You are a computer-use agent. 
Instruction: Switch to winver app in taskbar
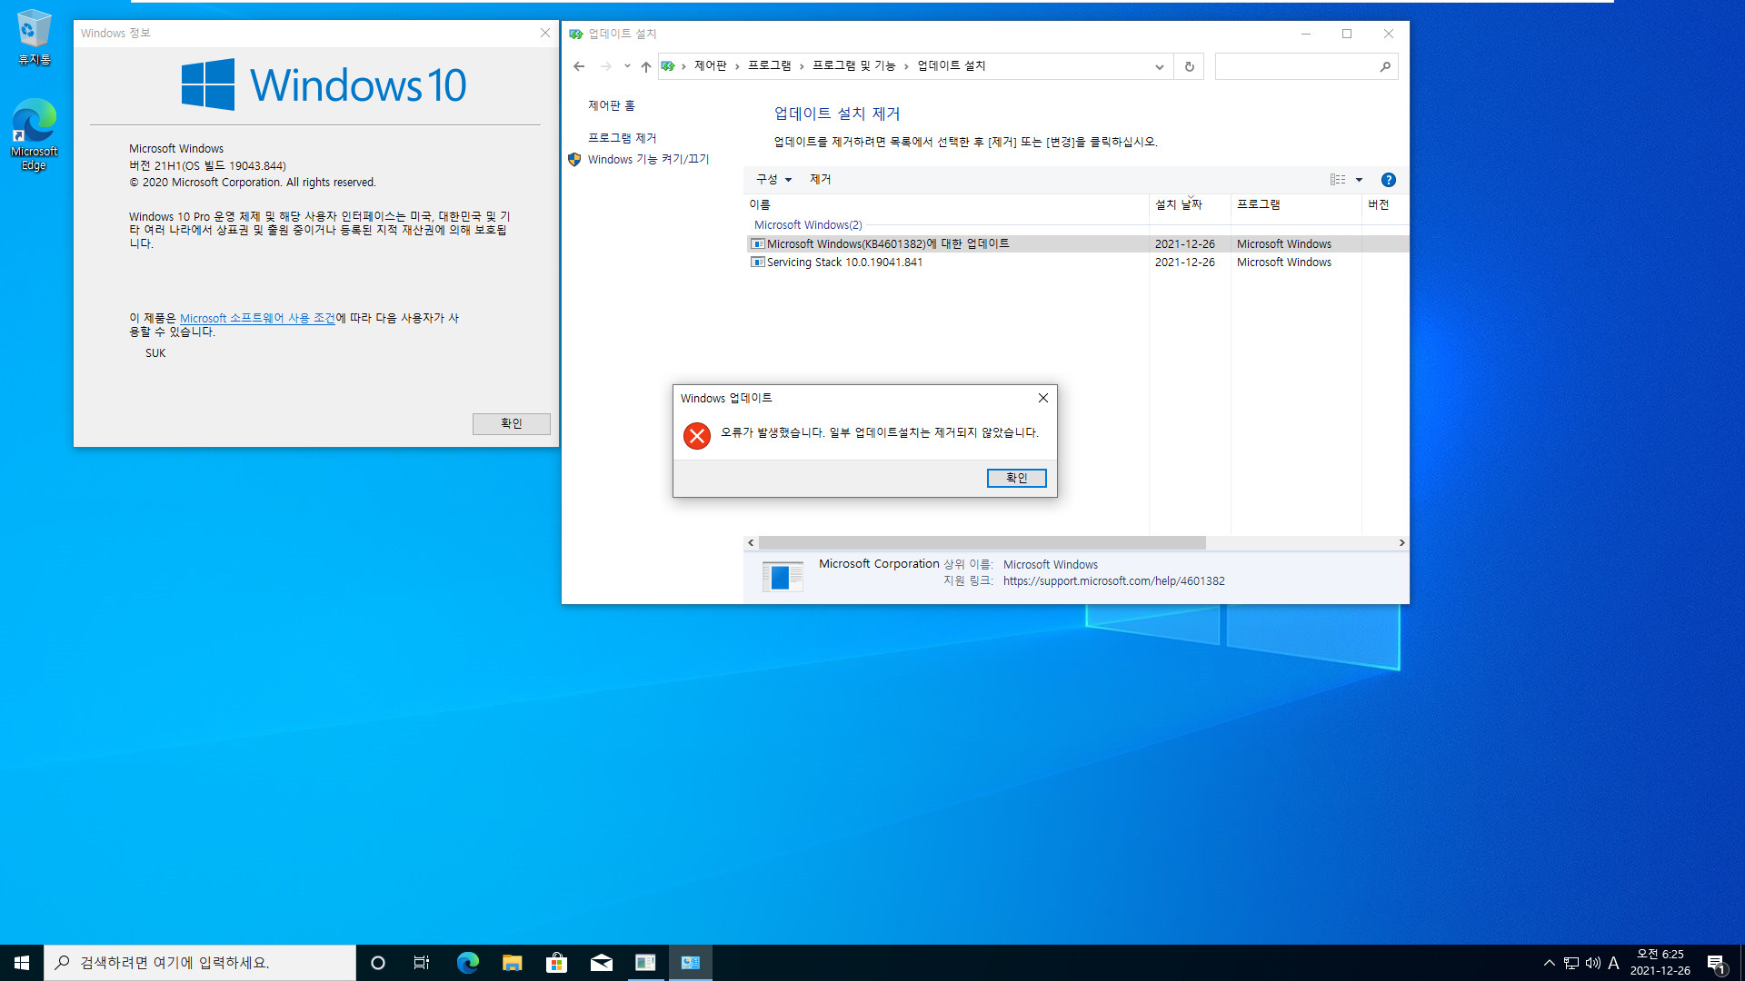[x=645, y=963]
